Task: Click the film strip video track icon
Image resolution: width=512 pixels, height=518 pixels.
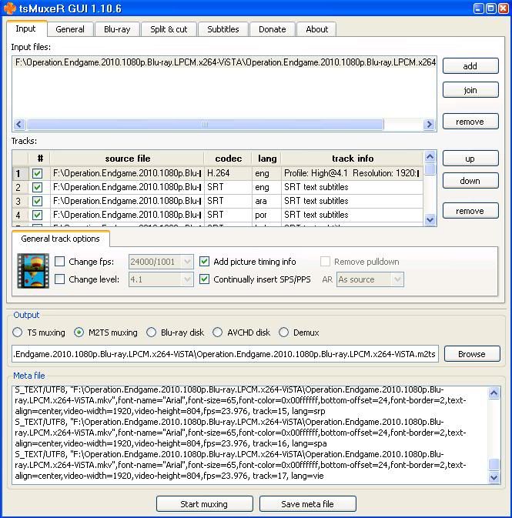Action: coord(33,271)
